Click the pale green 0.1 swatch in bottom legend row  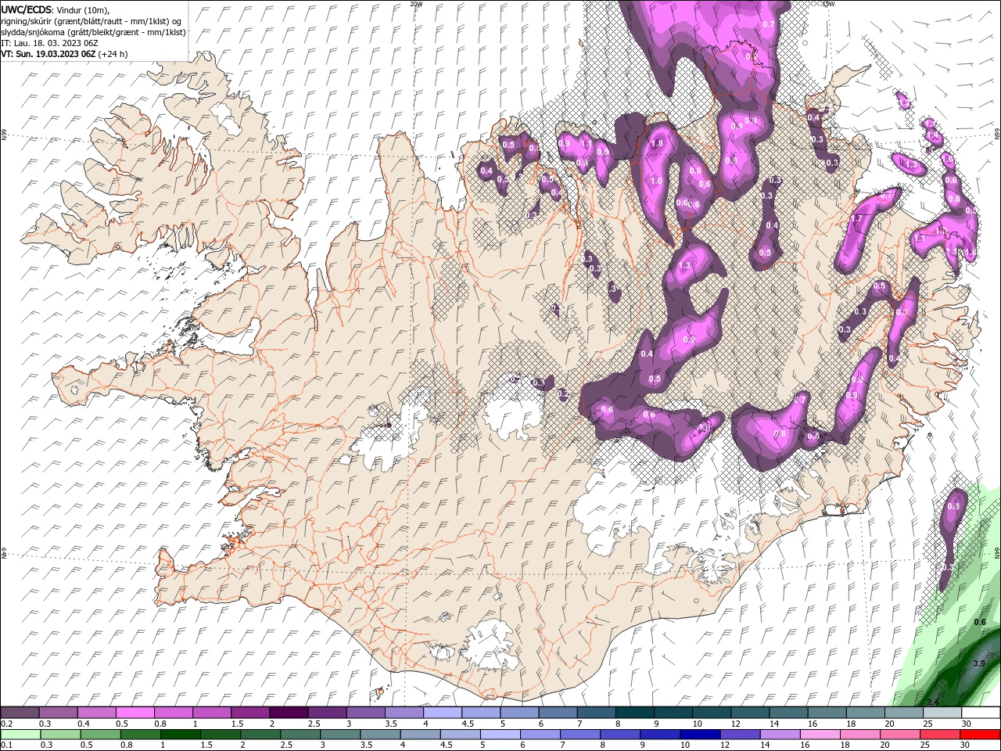point(20,735)
